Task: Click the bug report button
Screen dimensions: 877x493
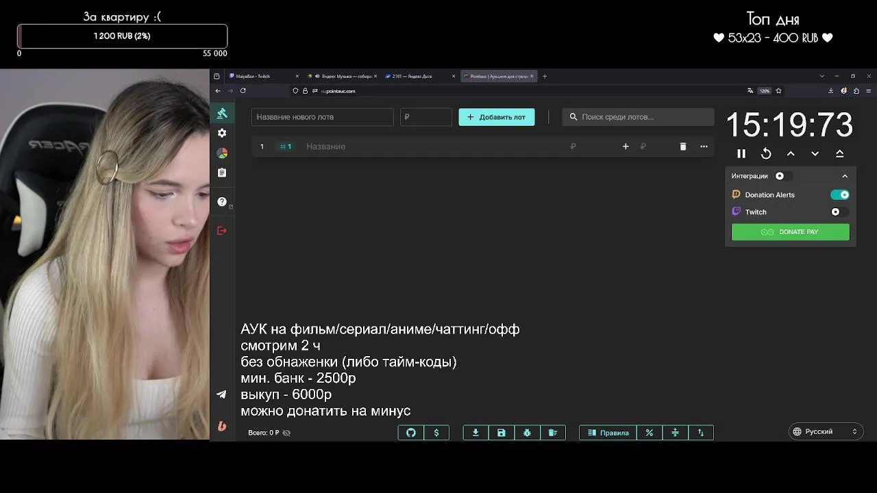Action: coord(527,433)
